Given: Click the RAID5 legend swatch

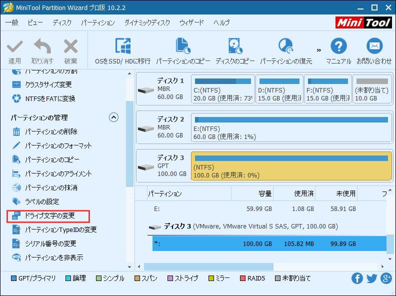Looking at the screenshot, I should [x=242, y=278].
